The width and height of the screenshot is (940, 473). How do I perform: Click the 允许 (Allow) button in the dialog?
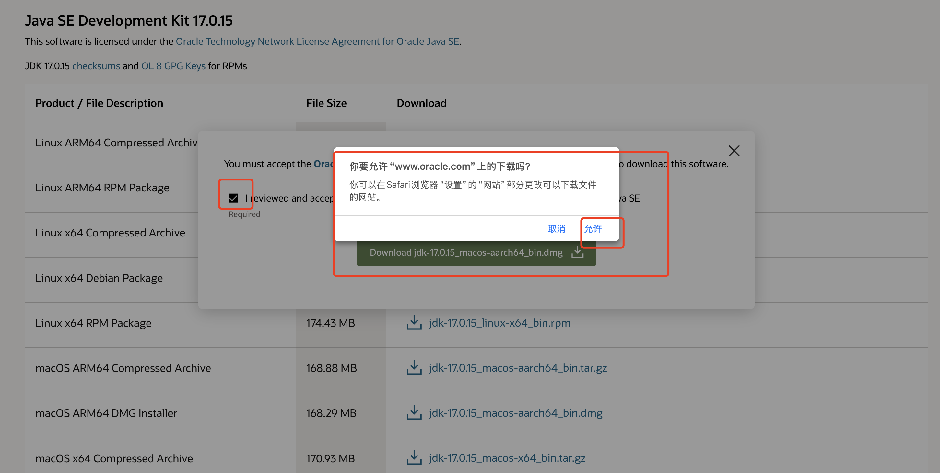coord(593,229)
